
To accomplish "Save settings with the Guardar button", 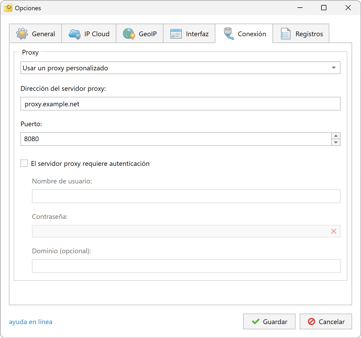I will (x=269, y=321).
